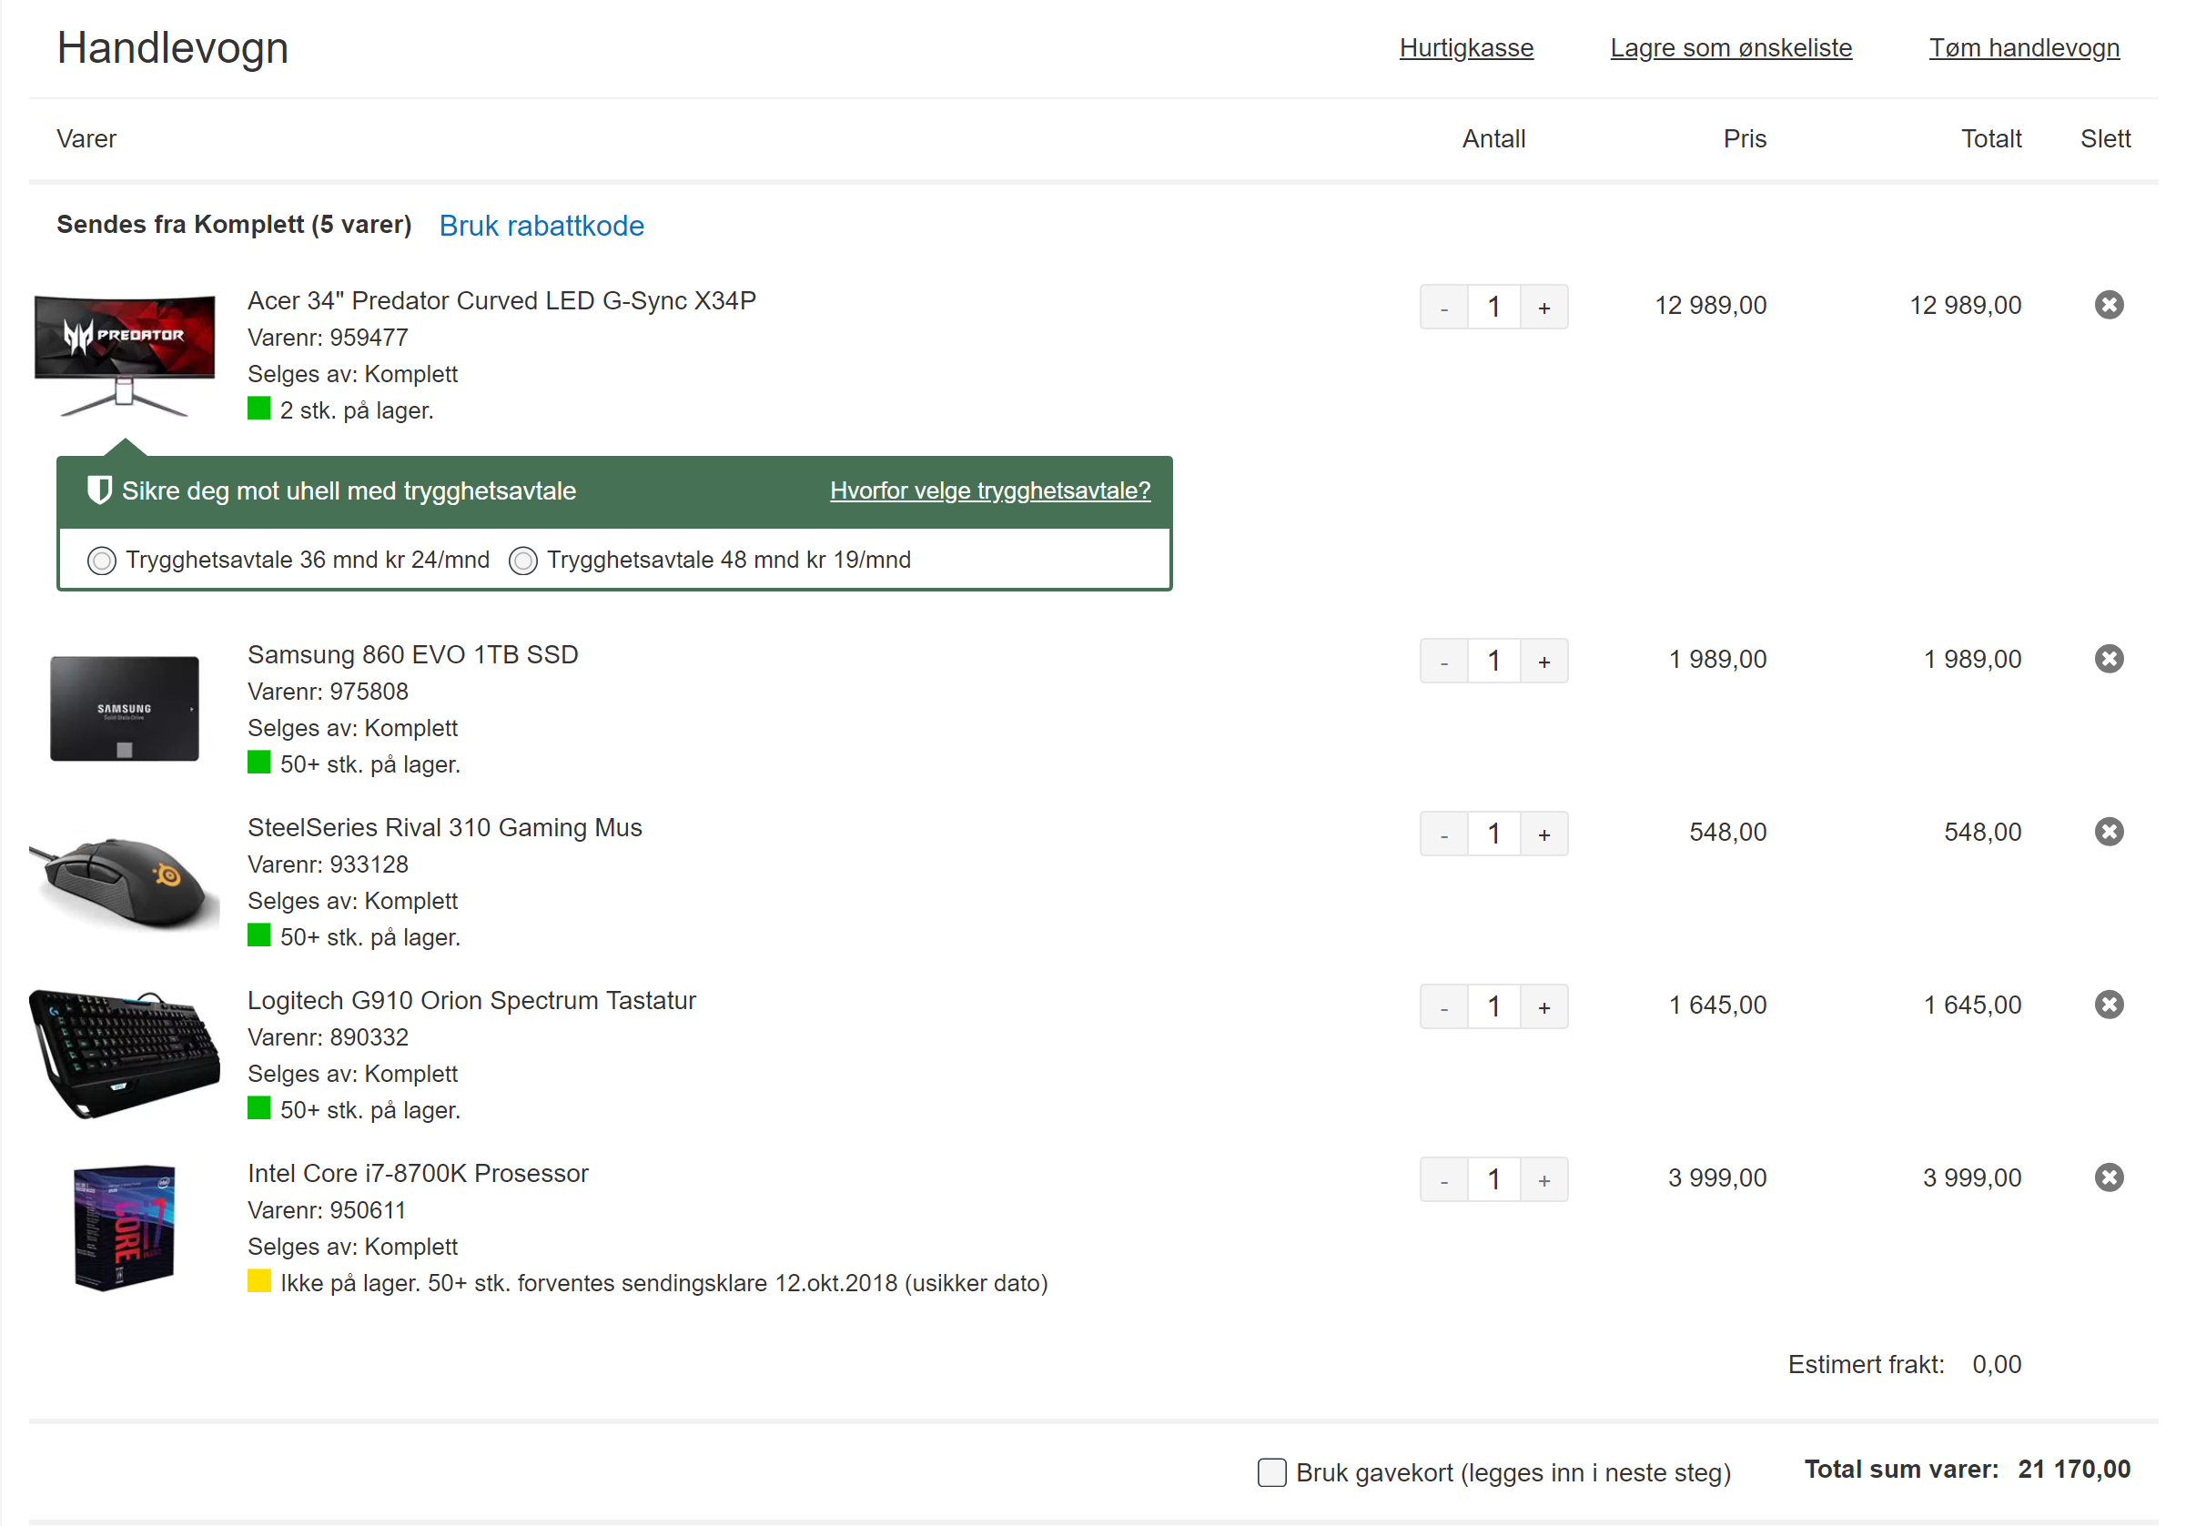
Task: Open Acer 34" Predator product title
Action: pyautogui.click(x=501, y=301)
